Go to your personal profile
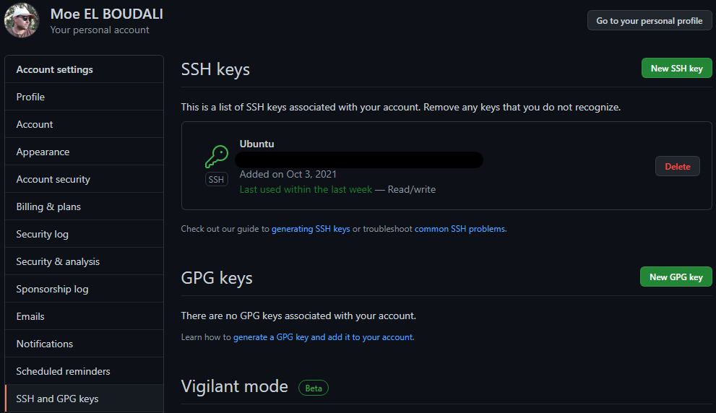The width and height of the screenshot is (716, 413). click(649, 21)
